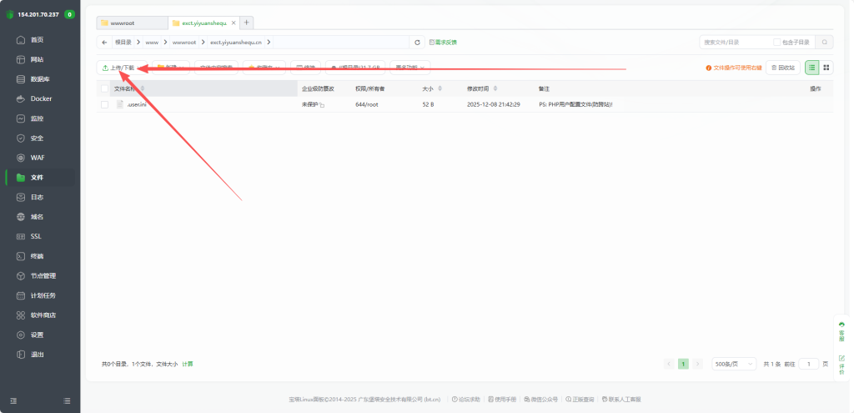854x413 pixels.
Task: Open the 500条/页 page size dropdown
Action: pos(734,364)
